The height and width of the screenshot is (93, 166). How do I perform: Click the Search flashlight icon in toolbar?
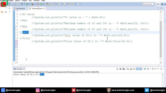54,4
